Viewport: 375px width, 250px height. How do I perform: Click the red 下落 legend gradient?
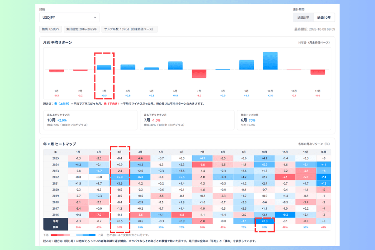pos(60,235)
